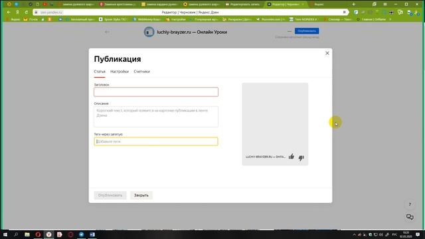Click the bookmark icon in address bar

click(x=345, y=12)
